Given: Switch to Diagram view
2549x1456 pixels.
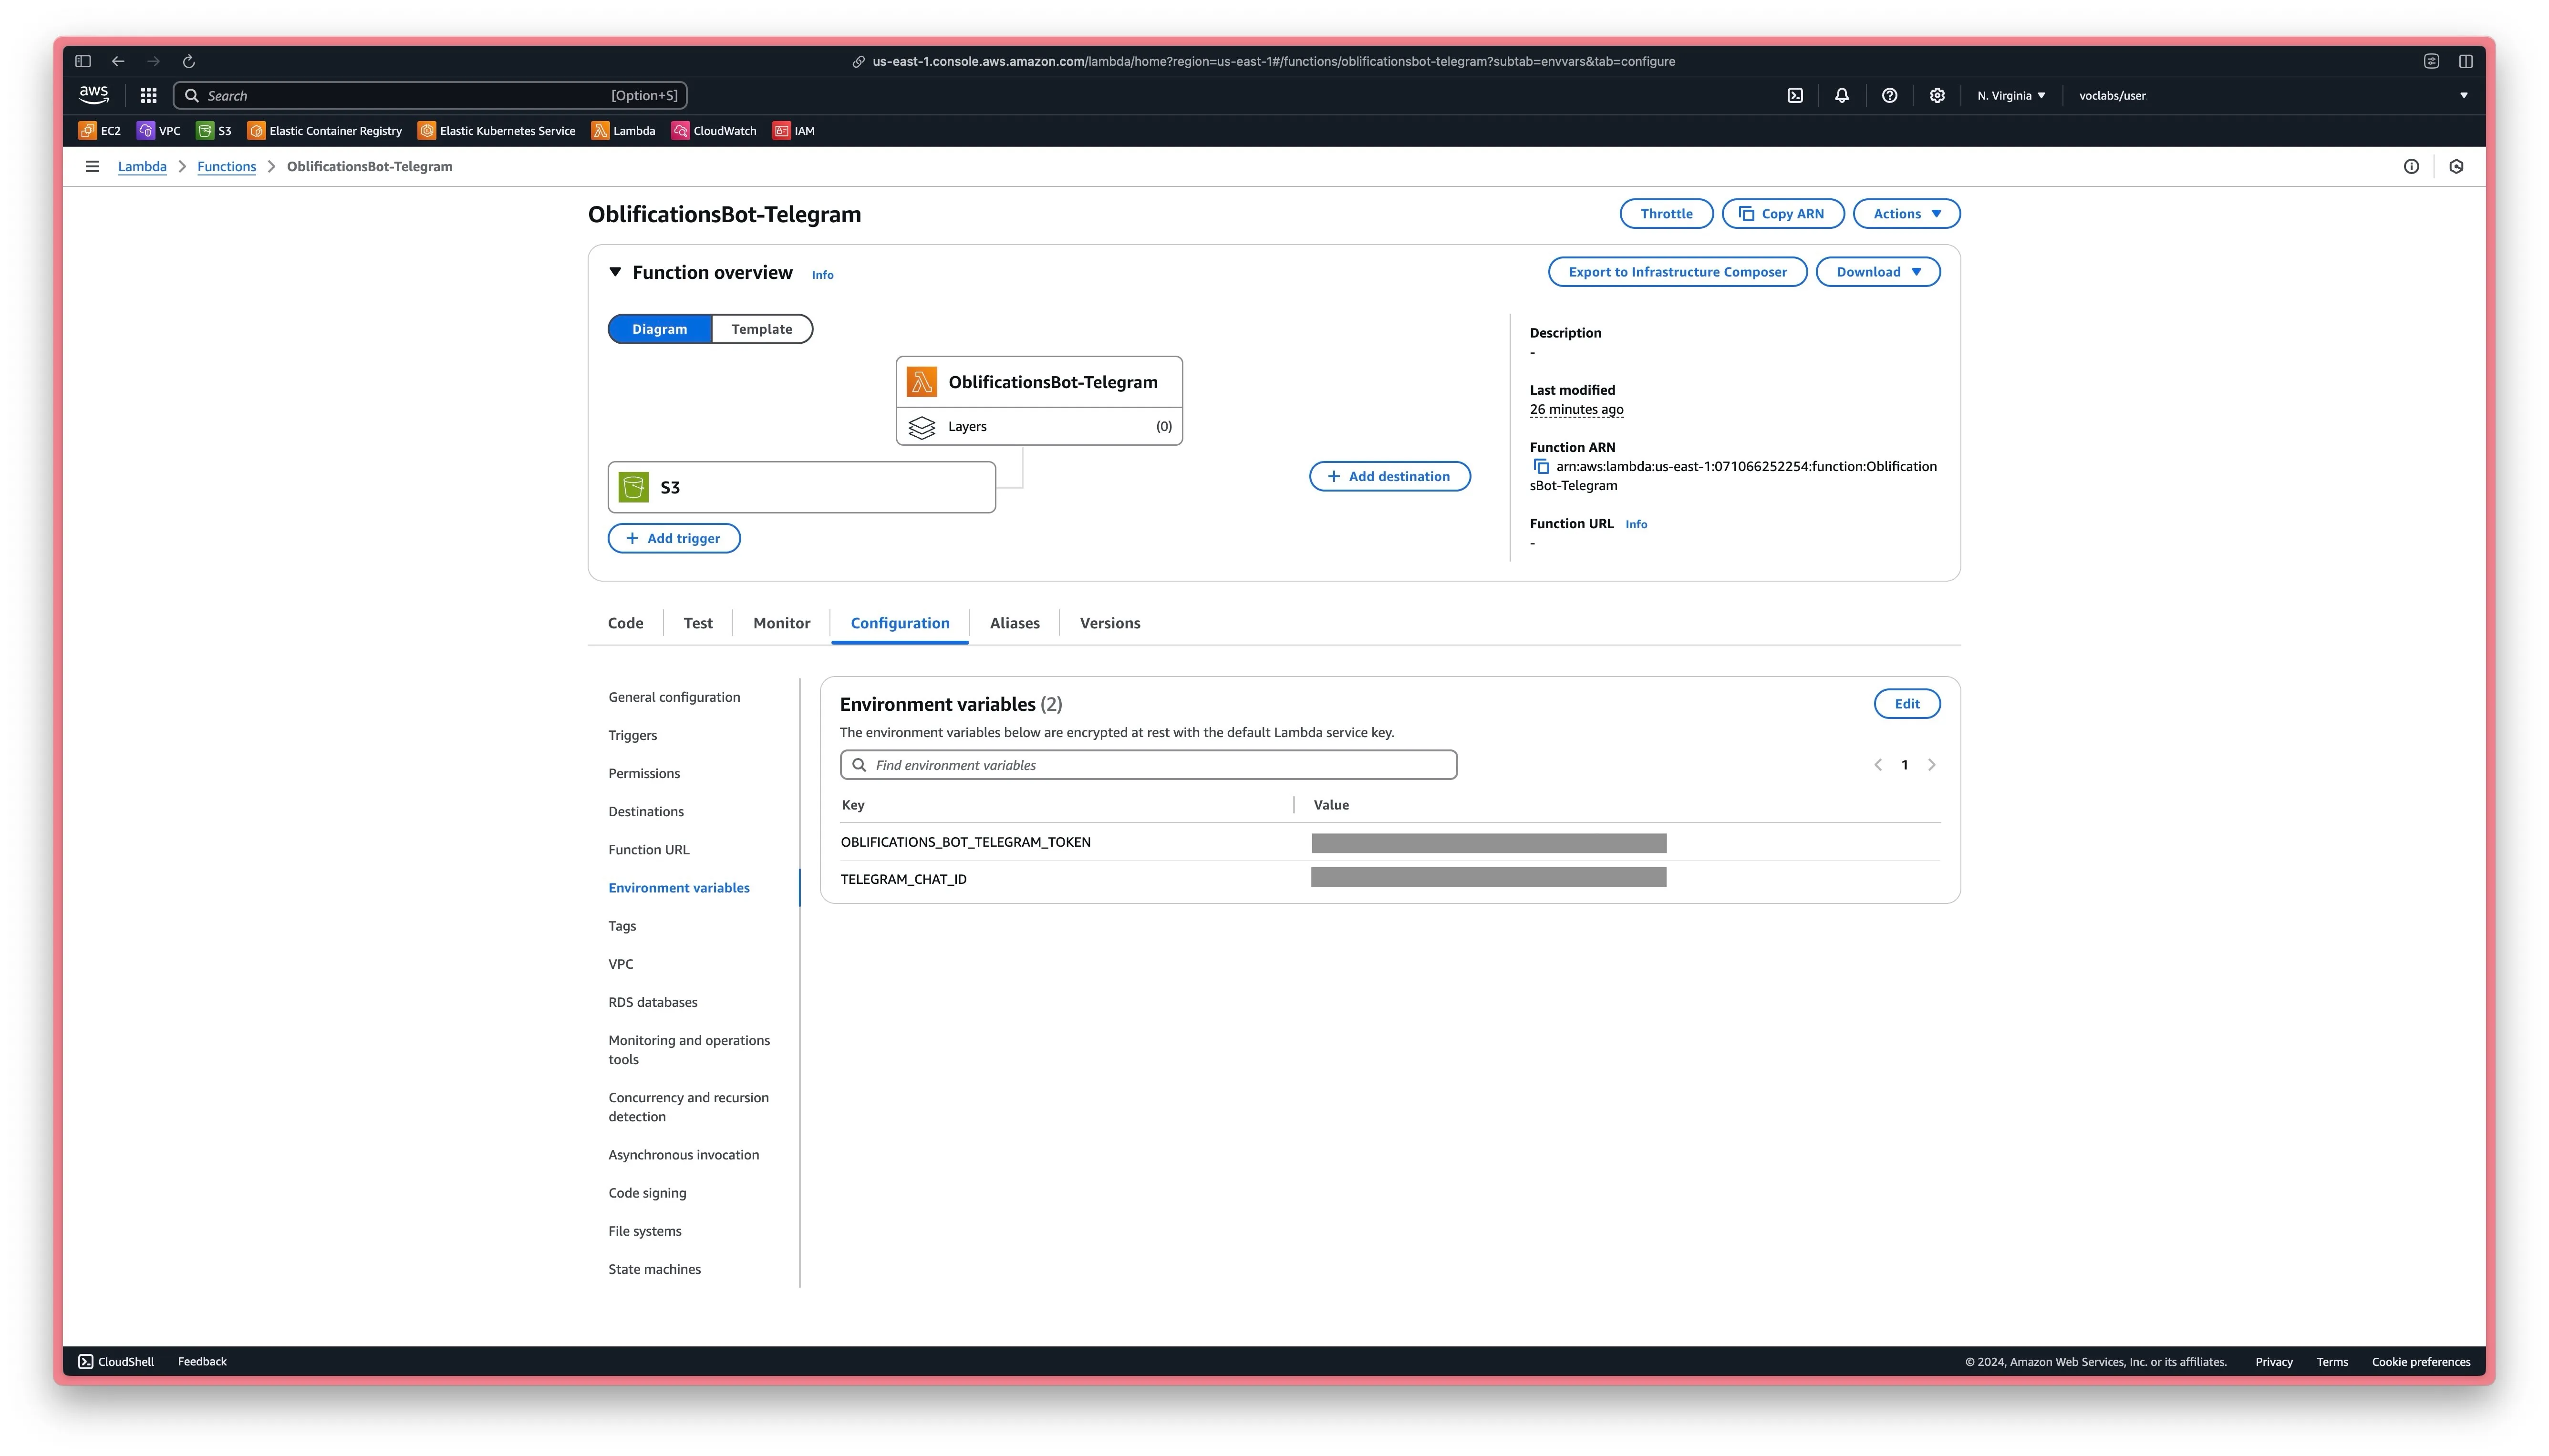Looking at the screenshot, I should tap(659, 329).
